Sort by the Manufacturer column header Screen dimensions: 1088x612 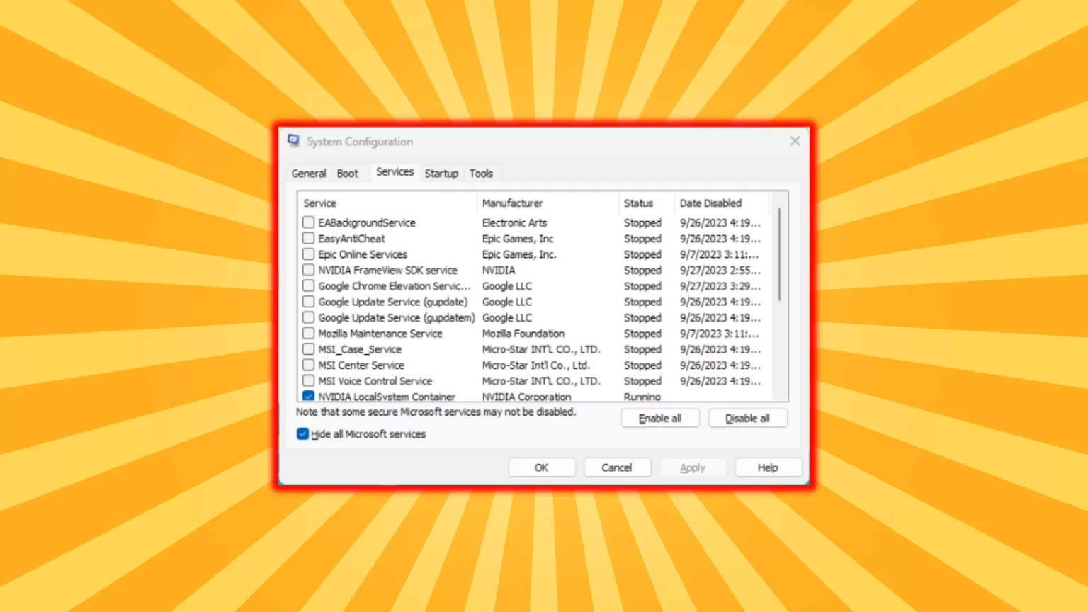tap(548, 203)
